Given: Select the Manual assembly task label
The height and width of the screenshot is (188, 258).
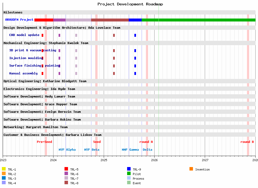Looking at the screenshot, I should tap(23, 74).
